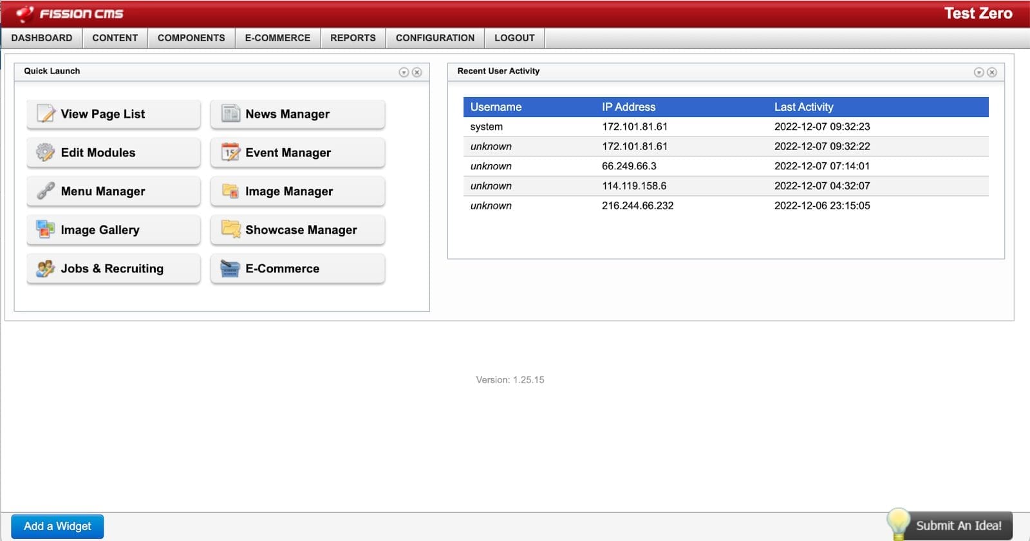Open the Configuration menu
Viewport: 1030px width, 541px height.
pyautogui.click(x=435, y=38)
